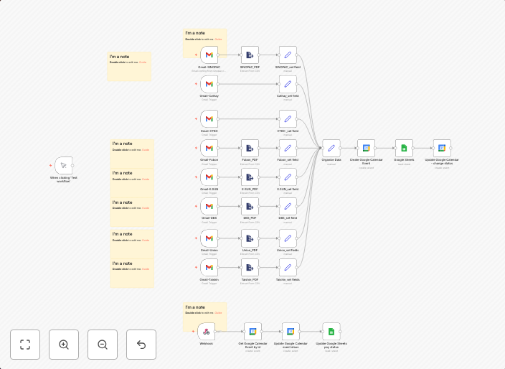Open the SINOPAC_PDF extract node

click(250, 55)
